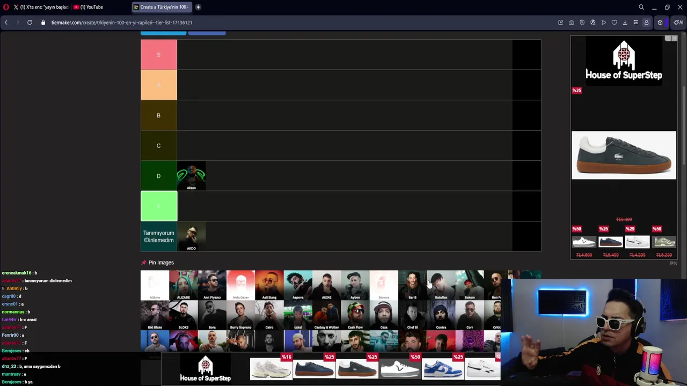Take a snapshot with the camera icon
Viewport: 687px width, 386px height.
[x=572, y=23]
